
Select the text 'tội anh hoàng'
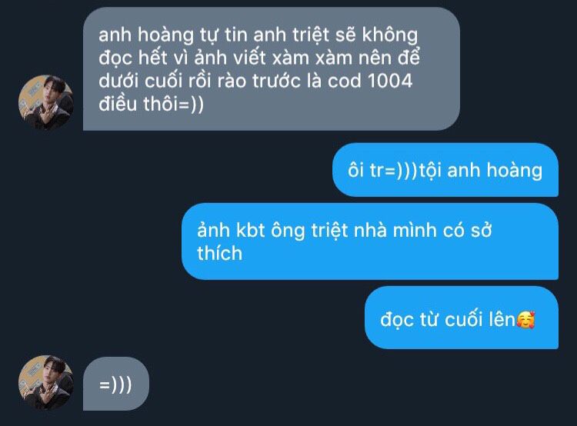pos(481,171)
